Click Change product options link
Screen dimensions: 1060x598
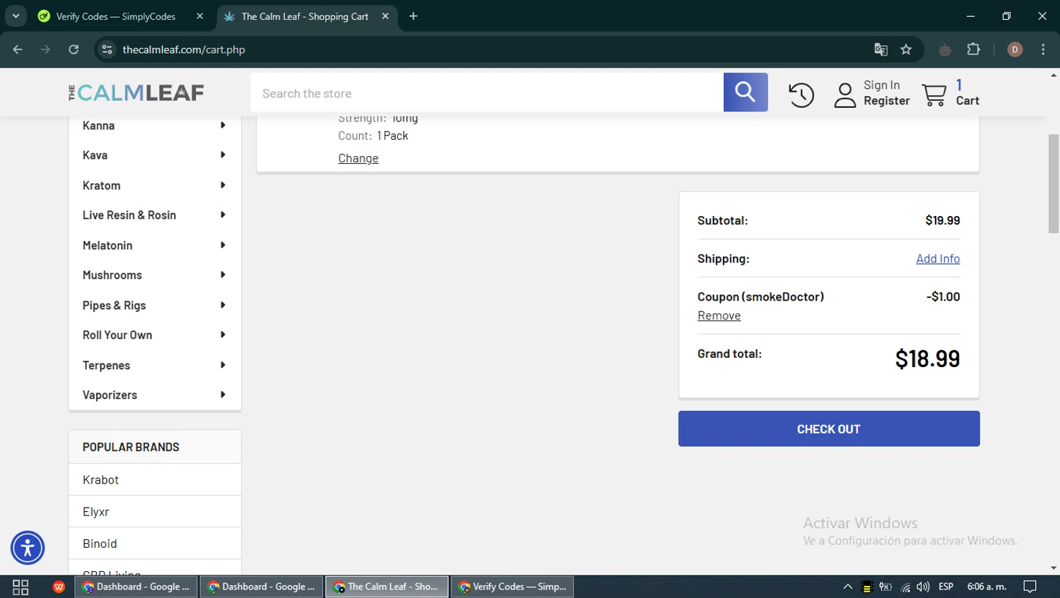tap(358, 158)
